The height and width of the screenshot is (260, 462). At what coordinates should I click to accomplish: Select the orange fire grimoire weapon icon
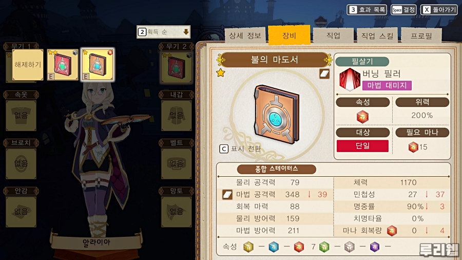[98, 65]
